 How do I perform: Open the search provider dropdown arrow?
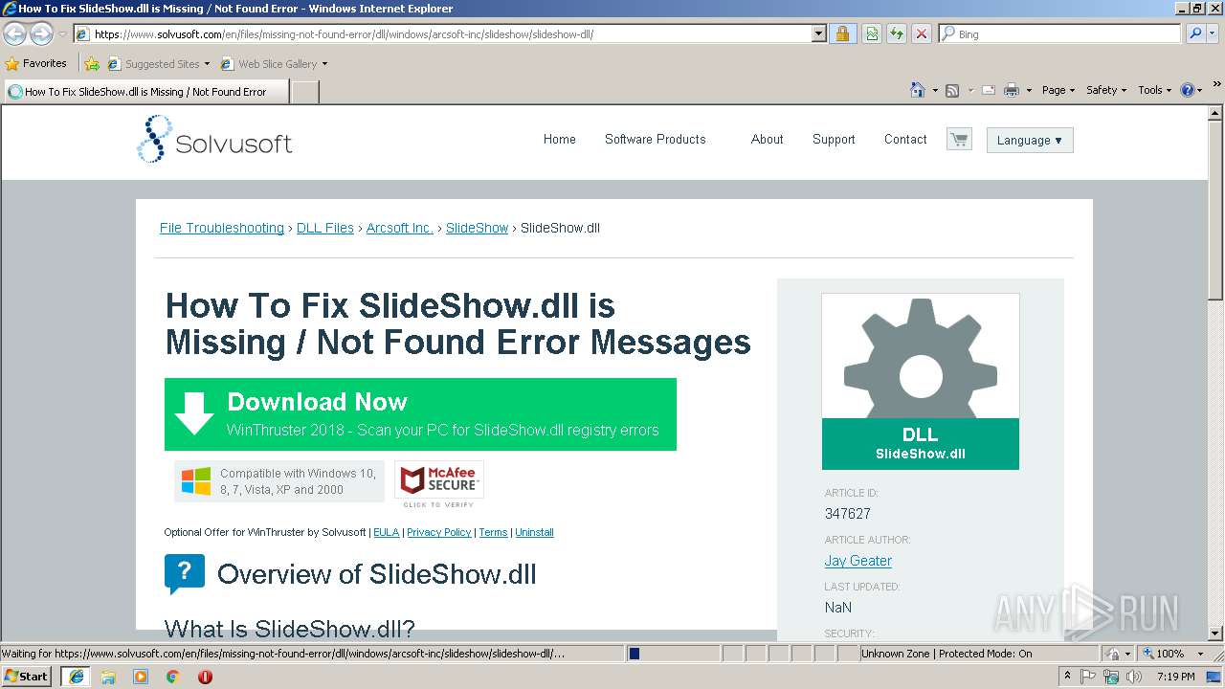pyautogui.click(x=1214, y=33)
